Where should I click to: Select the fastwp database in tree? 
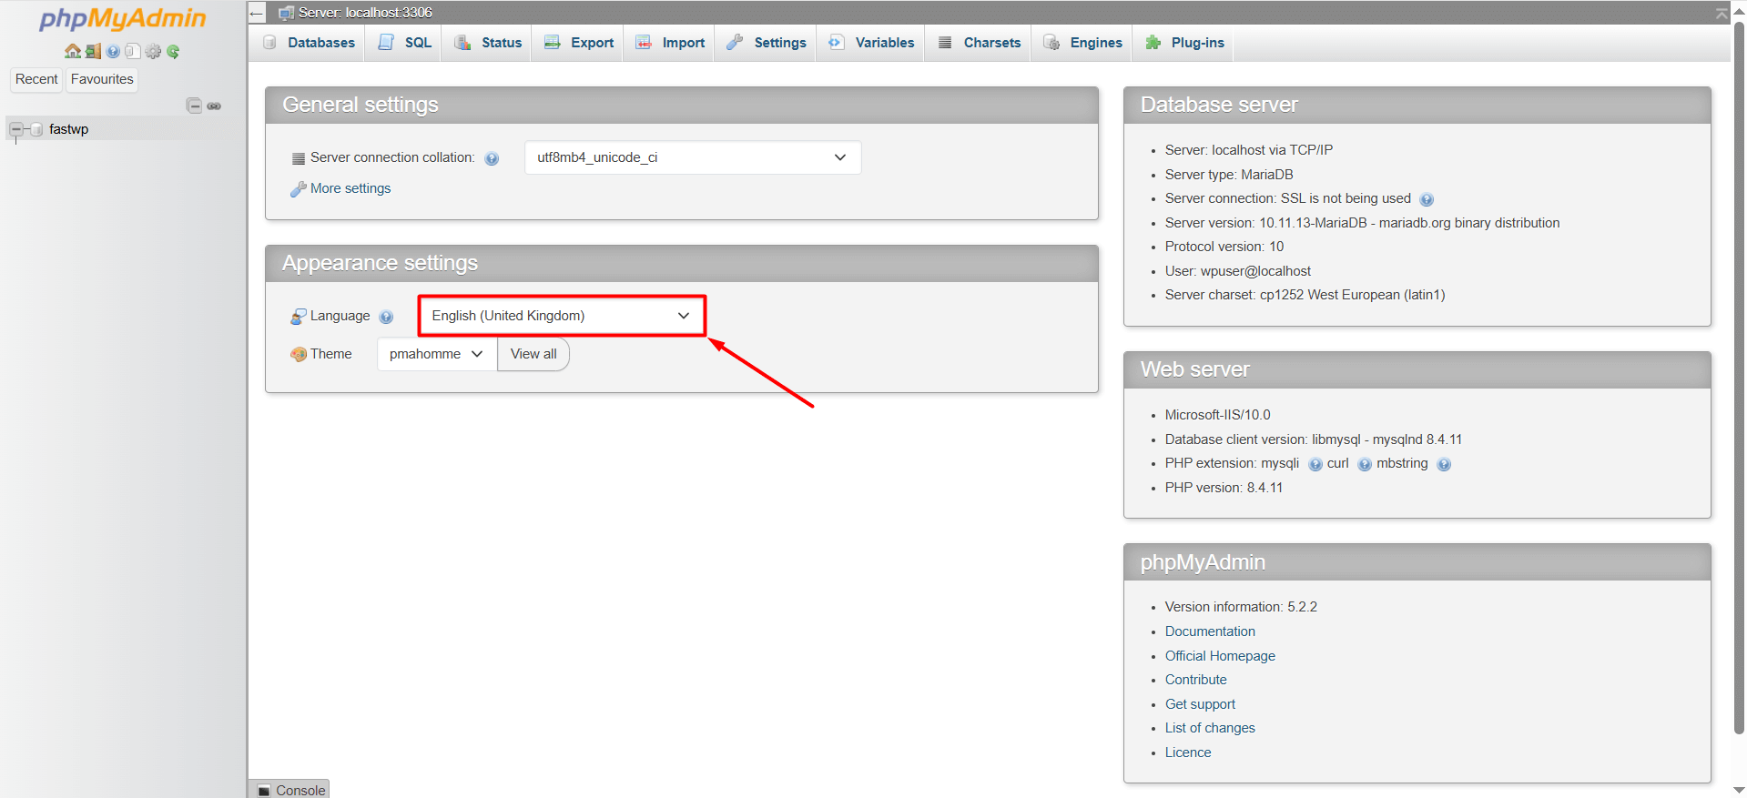click(69, 129)
